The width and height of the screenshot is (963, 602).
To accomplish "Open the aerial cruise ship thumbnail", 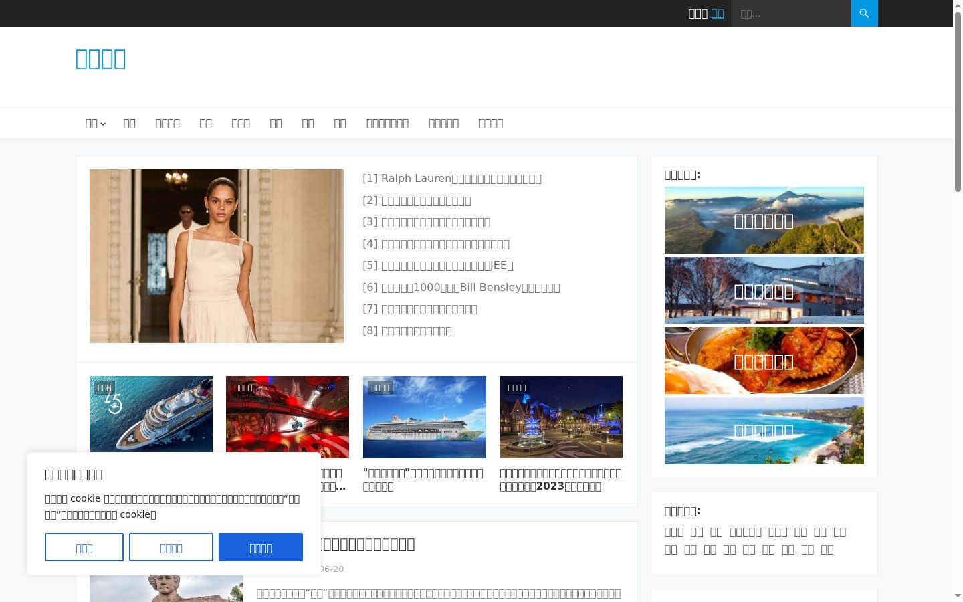I will 151,414.
